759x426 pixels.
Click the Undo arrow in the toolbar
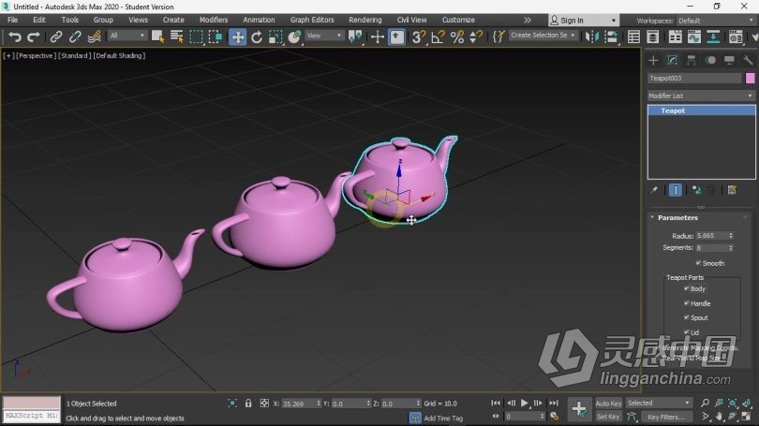click(15, 37)
